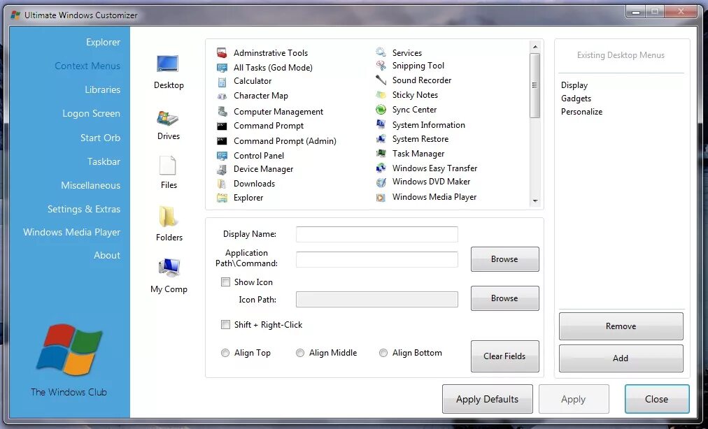This screenshot has width=708, height=429.
Task: Click the Sound Recorder microphone icon
Action: 381,80
